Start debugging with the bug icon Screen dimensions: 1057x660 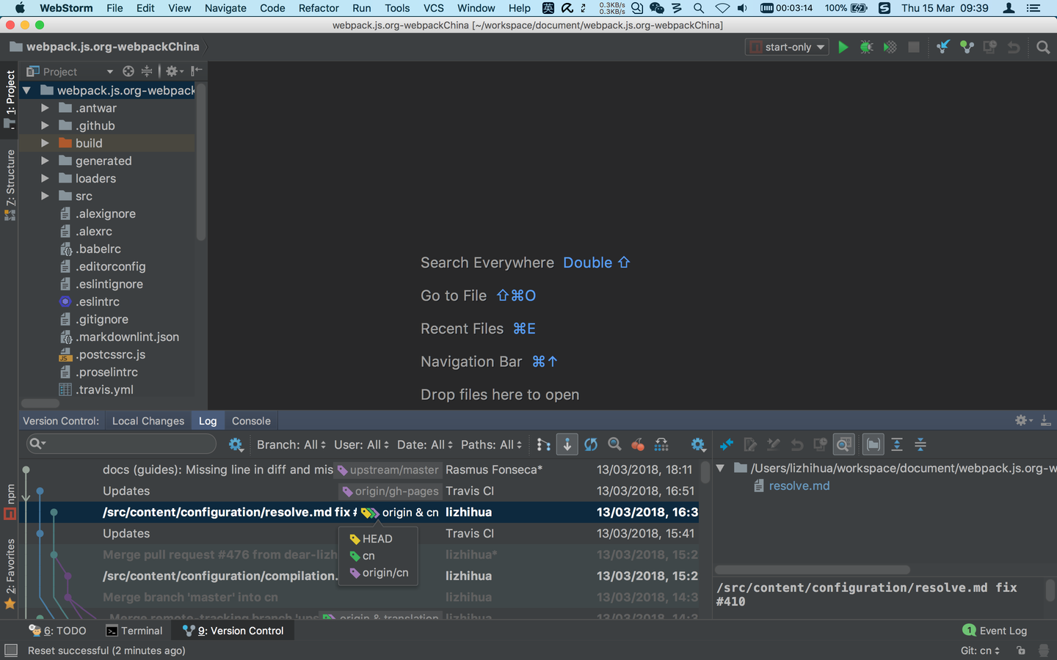coord(866,46)
